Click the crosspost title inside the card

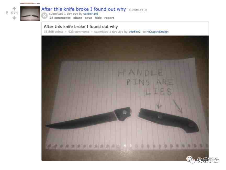(x=81, y=27)
